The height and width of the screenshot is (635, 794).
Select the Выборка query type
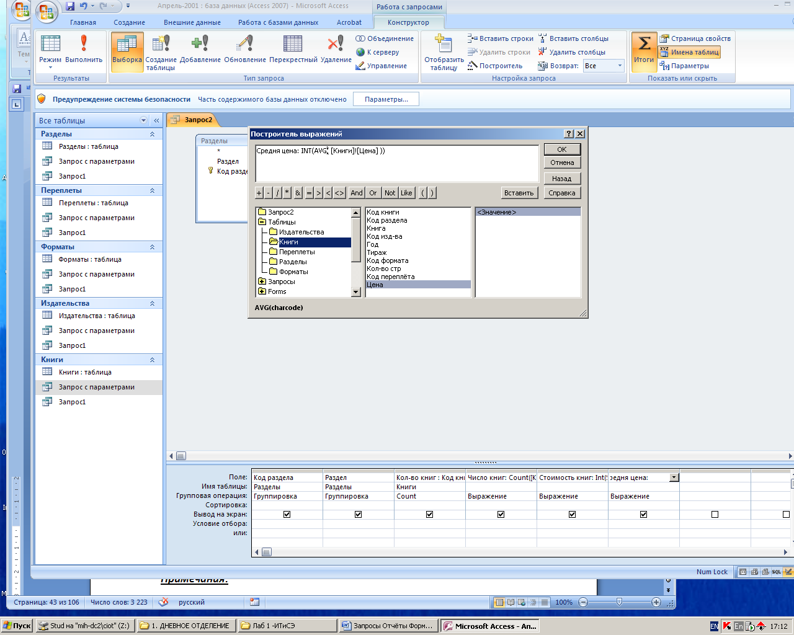(x=127, y=51)
